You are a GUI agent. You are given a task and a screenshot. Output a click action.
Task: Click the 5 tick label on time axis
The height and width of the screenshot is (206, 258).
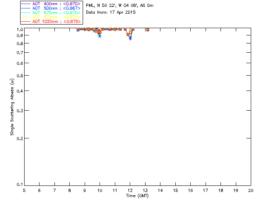24,190
